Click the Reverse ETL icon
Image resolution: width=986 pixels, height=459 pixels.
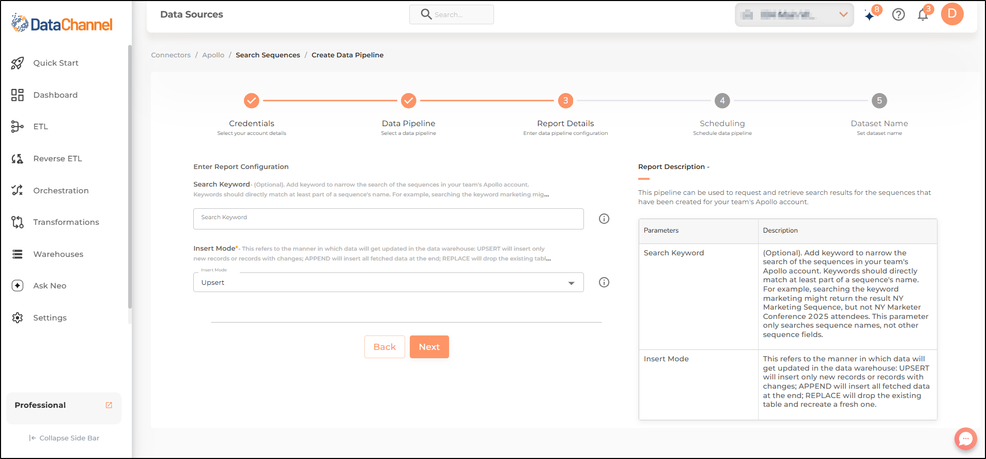click(x=18, y=159)
